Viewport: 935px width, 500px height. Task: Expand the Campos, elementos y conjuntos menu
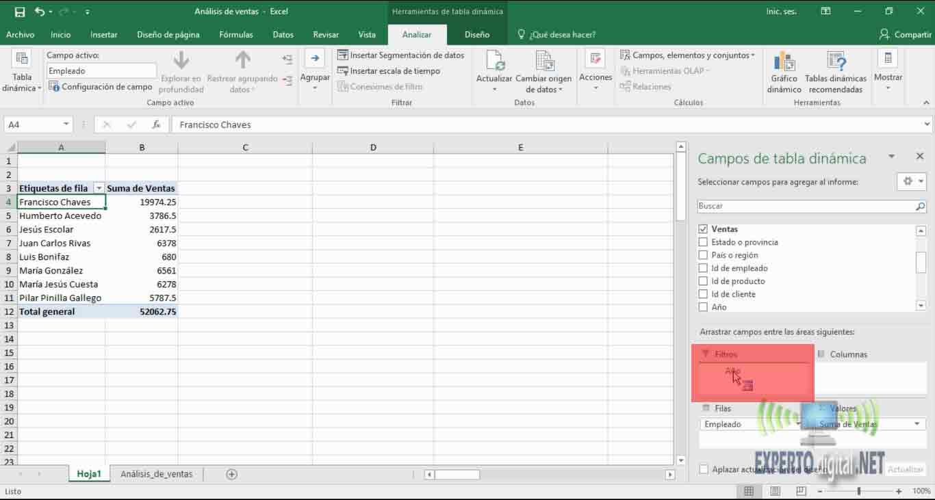tap(687, 55)
